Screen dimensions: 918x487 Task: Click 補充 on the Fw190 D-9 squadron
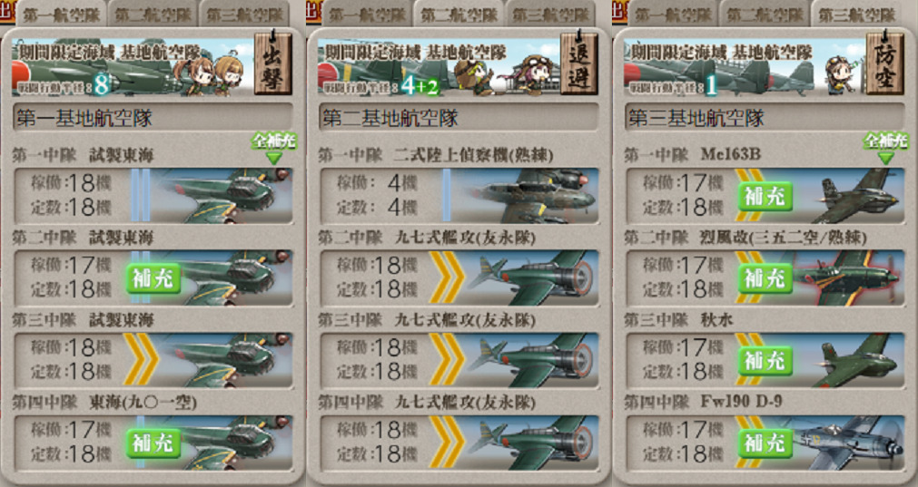(x=765, y=443)
